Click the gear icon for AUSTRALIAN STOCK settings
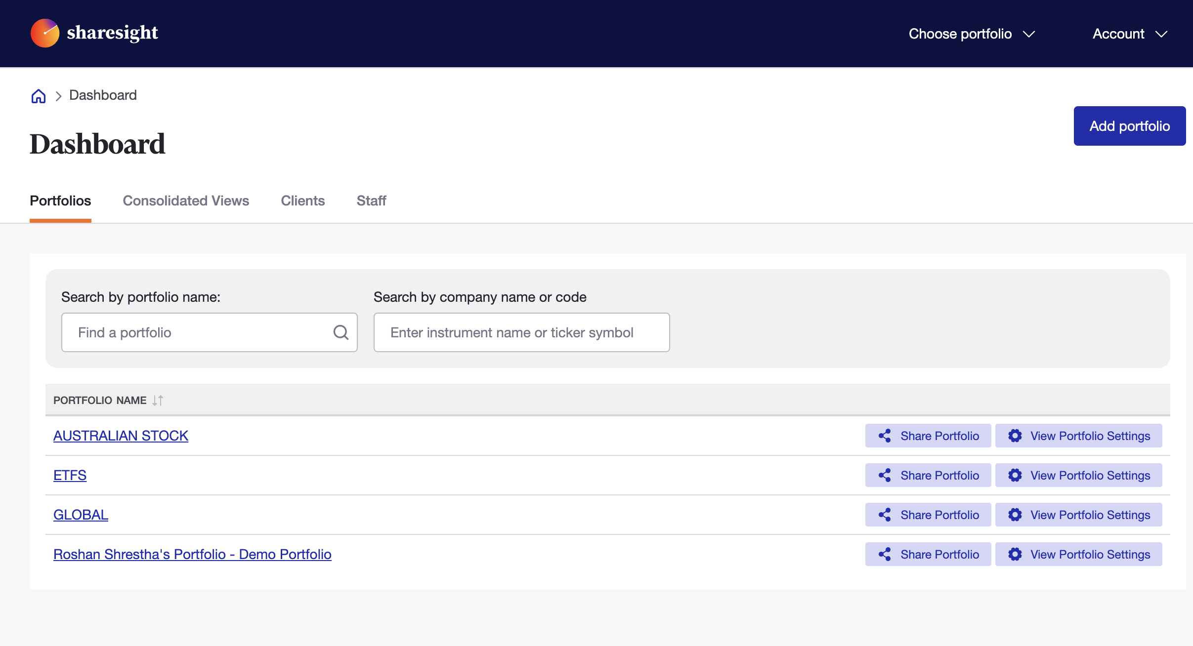This screenshot has height=646, width=1193. (1016, 436)
